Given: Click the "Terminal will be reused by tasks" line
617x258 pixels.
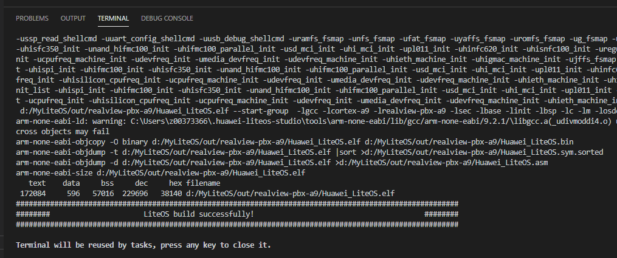Looking at the screenshot, I should click(x=143, y=245).
